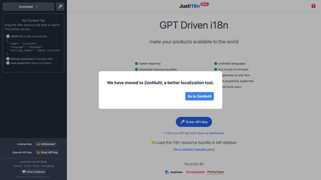Click the key icon button in sidebar

click(60, 7)
